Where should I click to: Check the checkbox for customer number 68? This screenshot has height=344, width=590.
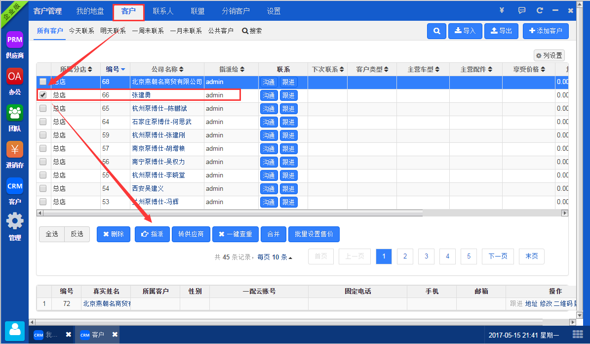[43, 82]
